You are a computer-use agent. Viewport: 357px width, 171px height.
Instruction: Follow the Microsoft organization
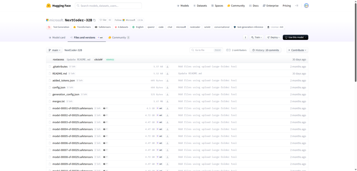(x=125, y=20)
